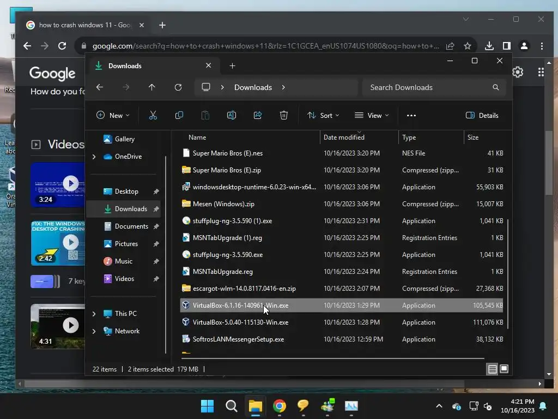Open the Sort dropdown
The height and width of the screenshot is (419, 558).
pos(323,115)
